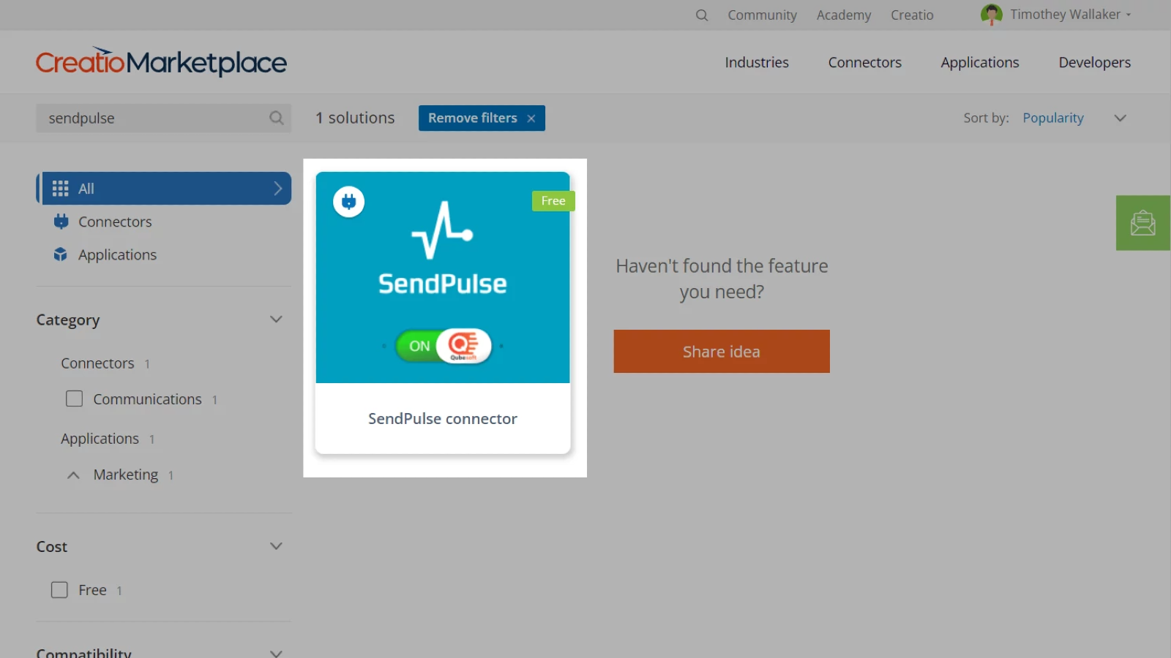Open the Developers menu
Viewport: 1171px width, 658px height.
(1094, 63)
